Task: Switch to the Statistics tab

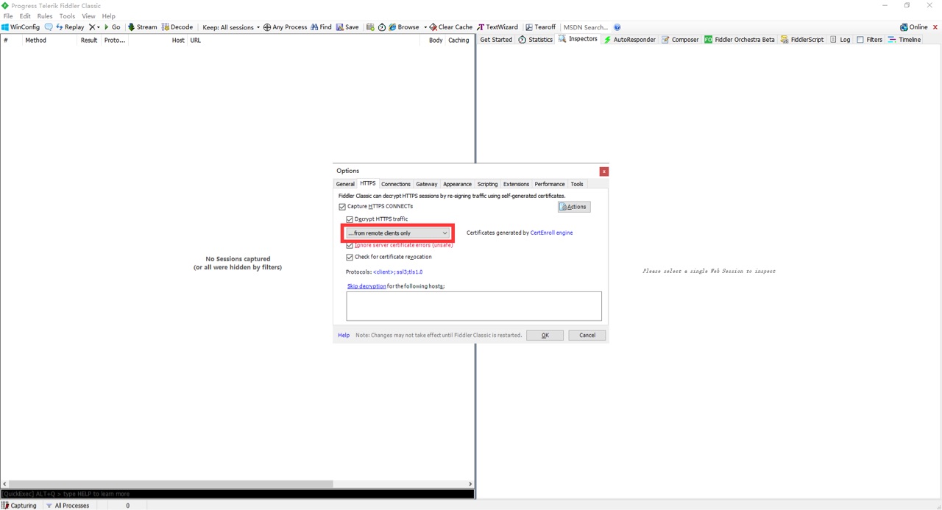Action: [536, 40]
